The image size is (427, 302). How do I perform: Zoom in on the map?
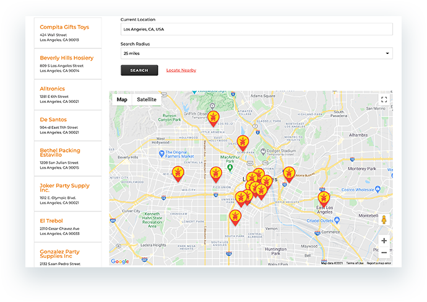(384, 241)
